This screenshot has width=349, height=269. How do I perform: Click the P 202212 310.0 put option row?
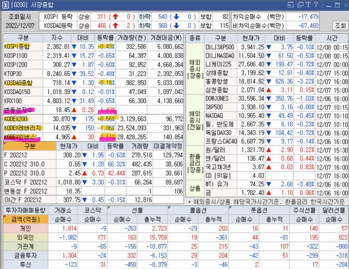click(x=94, y=173)
